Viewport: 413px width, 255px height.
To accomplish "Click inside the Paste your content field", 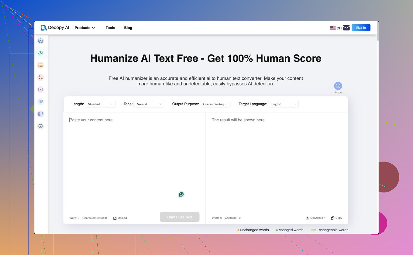I will [x=134, y=161].
